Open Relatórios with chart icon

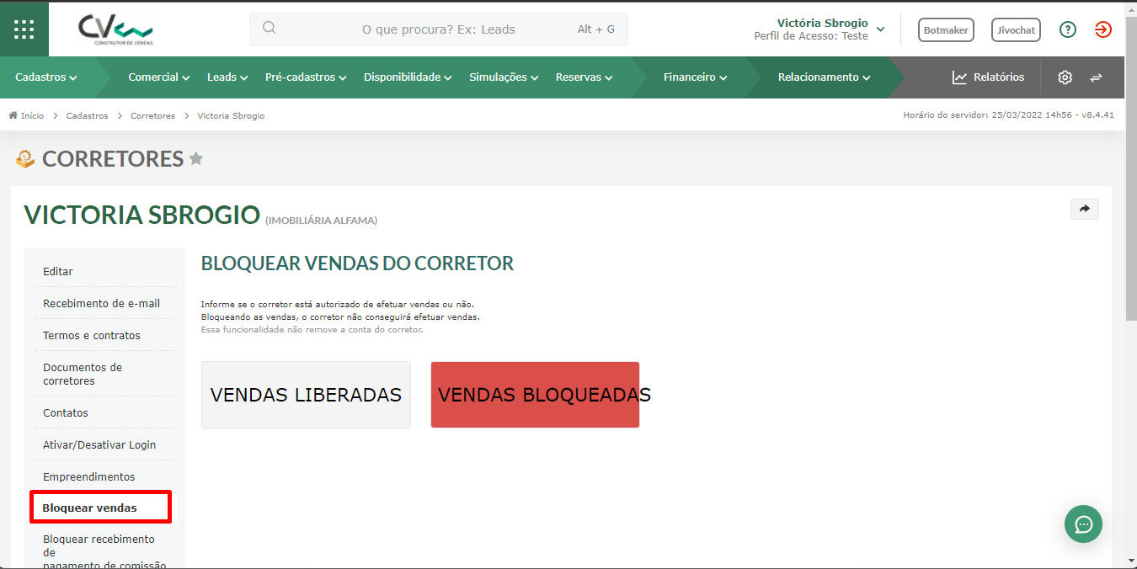989,77
